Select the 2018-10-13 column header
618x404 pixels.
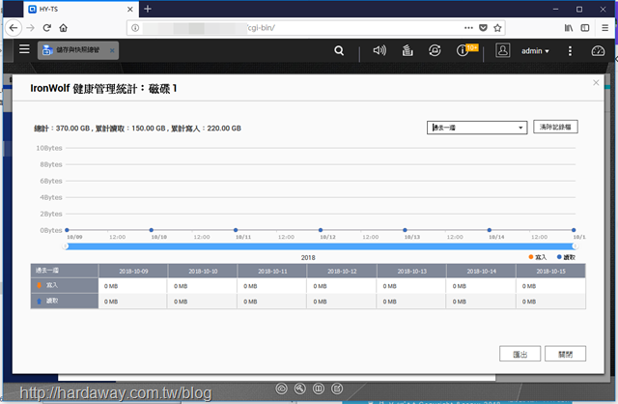click(412, 271)
